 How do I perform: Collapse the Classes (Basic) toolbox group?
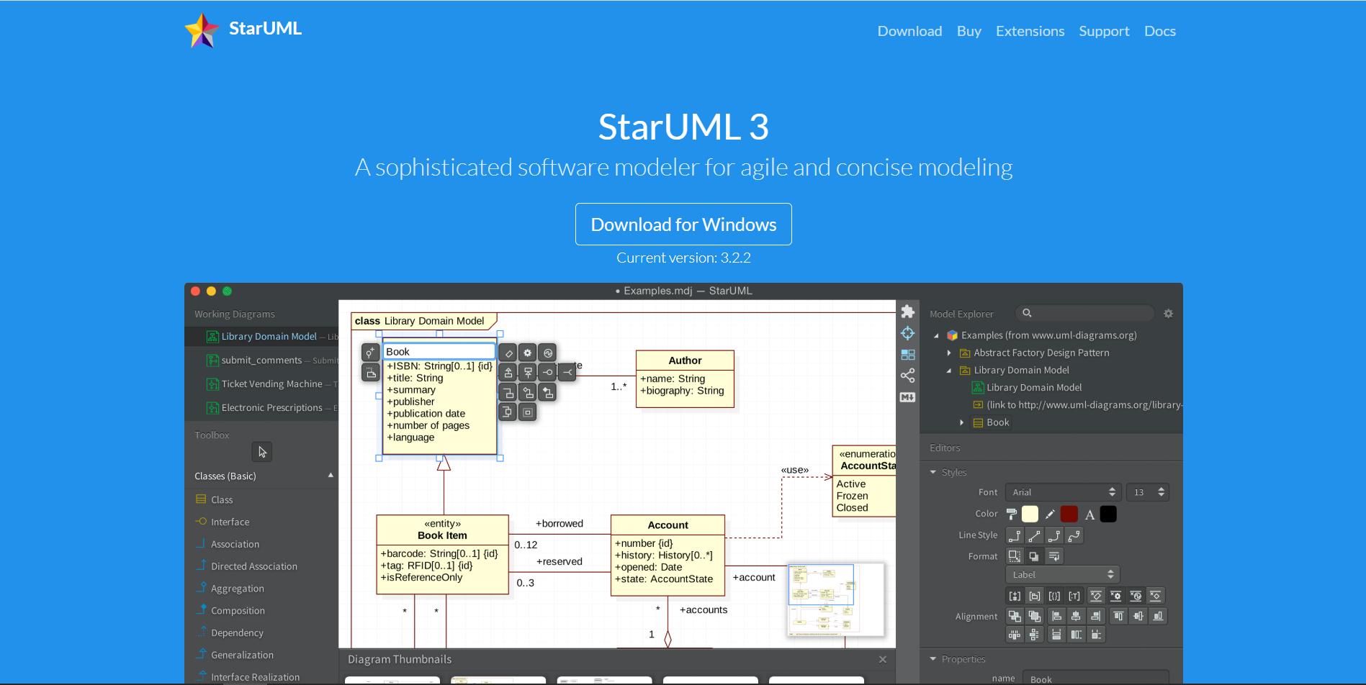click(331, 476)
